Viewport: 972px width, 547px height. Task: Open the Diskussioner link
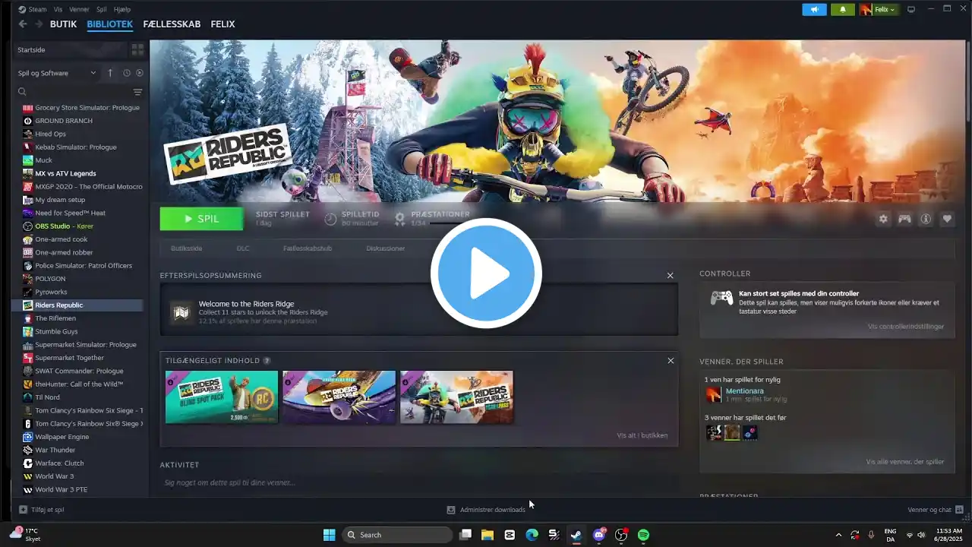pos(386,248)
